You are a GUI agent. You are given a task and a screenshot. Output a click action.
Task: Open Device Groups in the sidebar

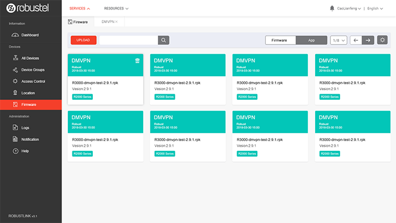coord(31,69)
